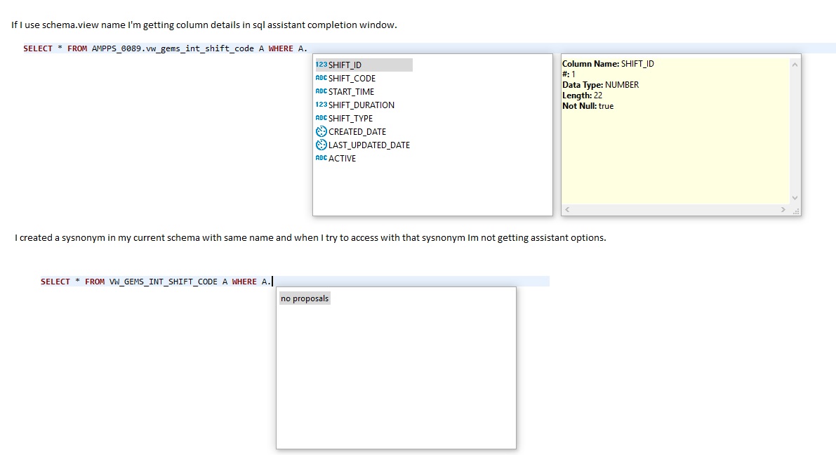Click the 123 icon beside SHIFT_DURATION

pos(321,105)
